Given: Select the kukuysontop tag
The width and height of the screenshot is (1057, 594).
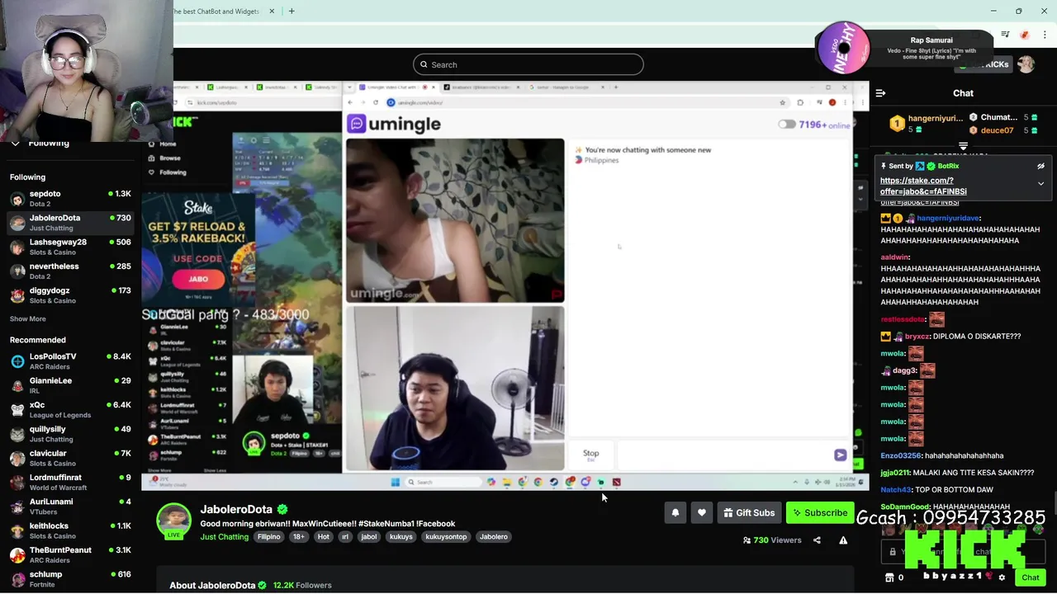Looking at the screenshot, I should pyautogui.click(x=446, y=537).
